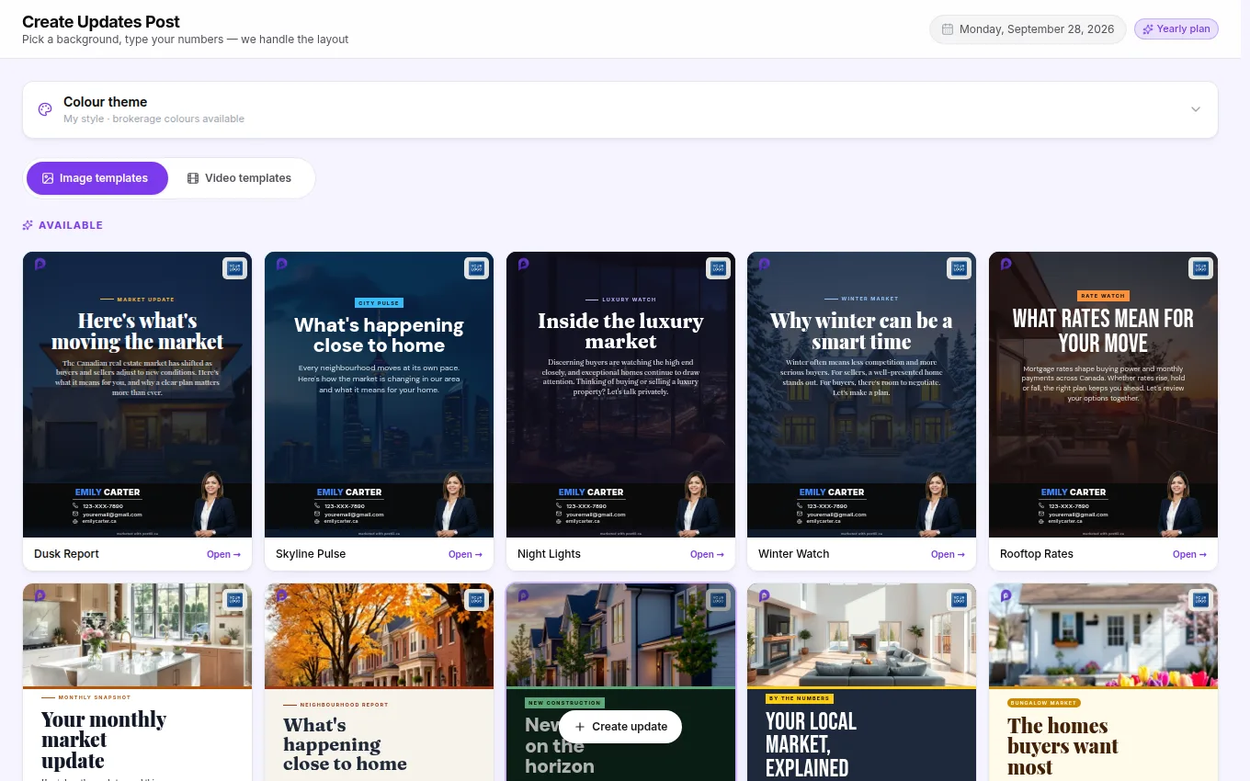Image resolution: width=1250 pixels, height=781 pixels.
Task: Expand the Colour theme chevron
Action: (x=1196, y=109)
